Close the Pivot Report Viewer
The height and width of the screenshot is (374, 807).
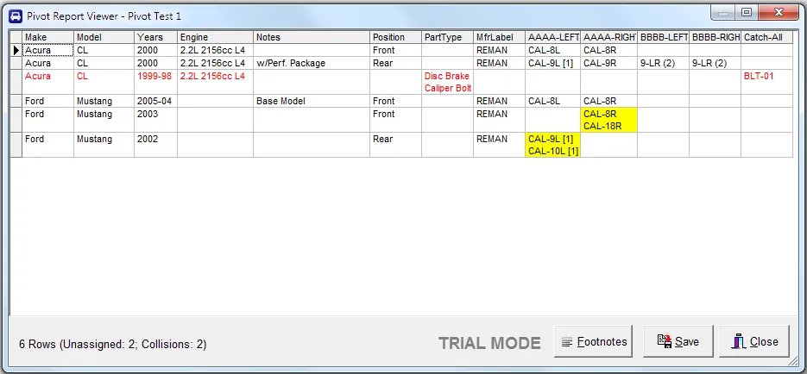(754, 341)
